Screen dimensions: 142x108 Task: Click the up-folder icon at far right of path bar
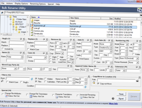click(141, 15)
